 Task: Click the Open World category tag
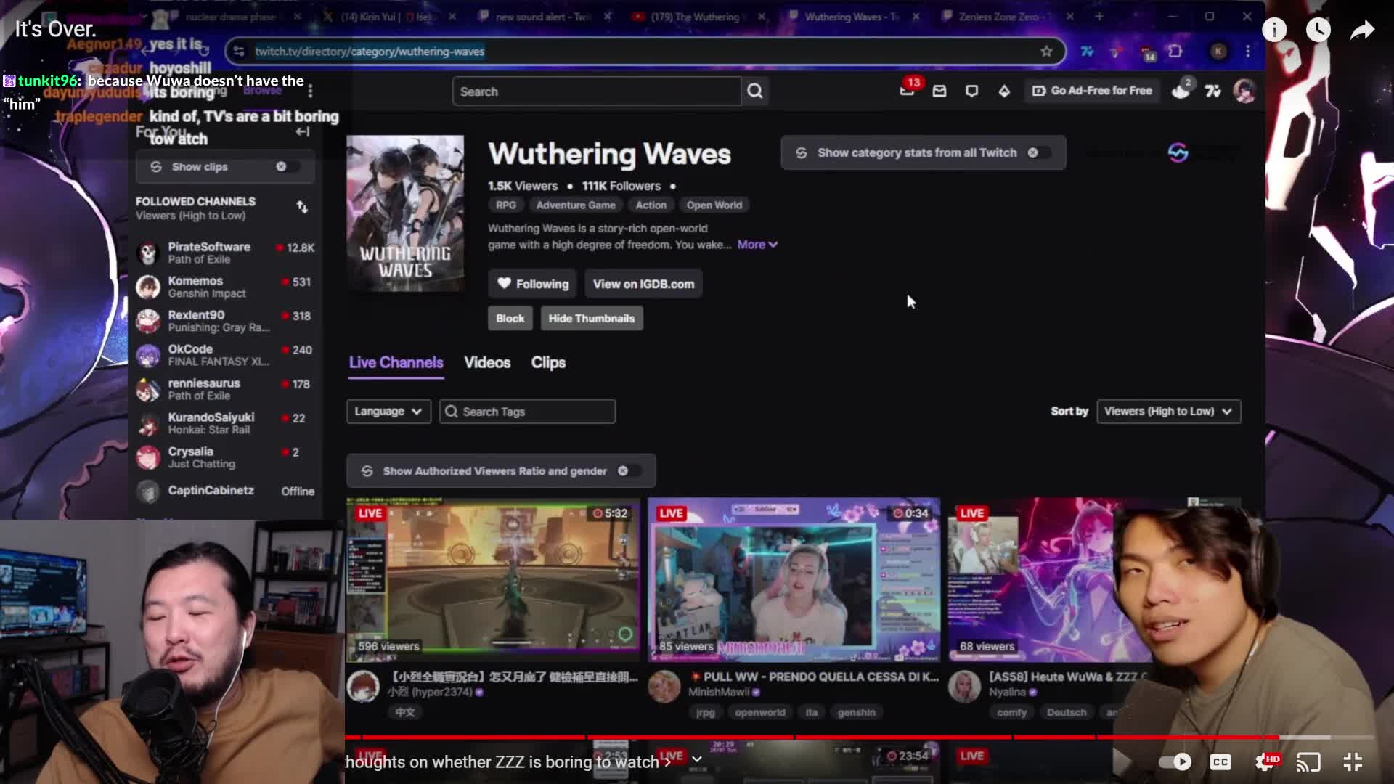(714, 205)
